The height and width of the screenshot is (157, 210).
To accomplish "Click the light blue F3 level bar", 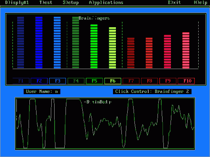I will [57, 42].
